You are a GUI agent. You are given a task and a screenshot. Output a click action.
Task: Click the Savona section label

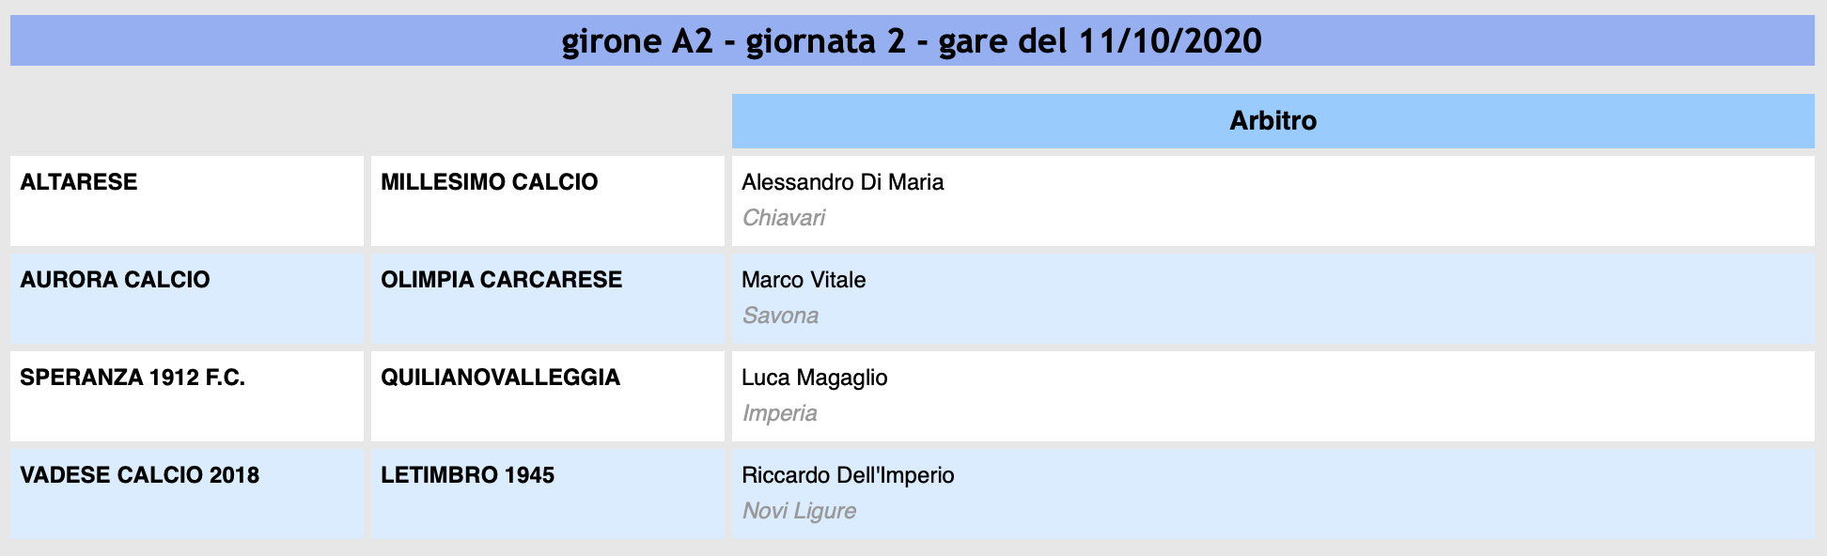pyautogui.click(x=780, y=316)
